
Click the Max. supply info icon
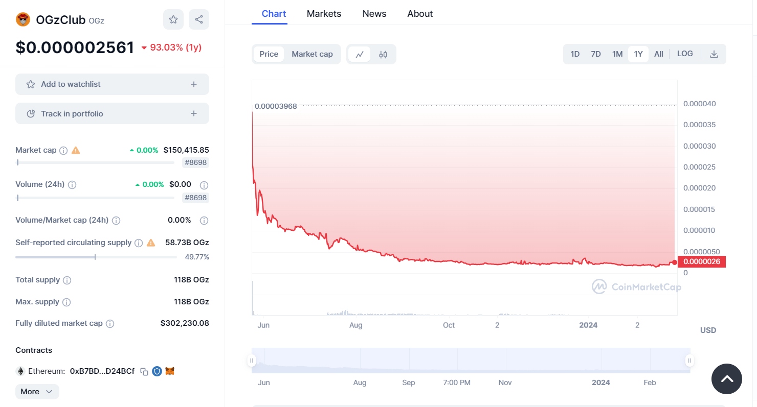(66, 302)
